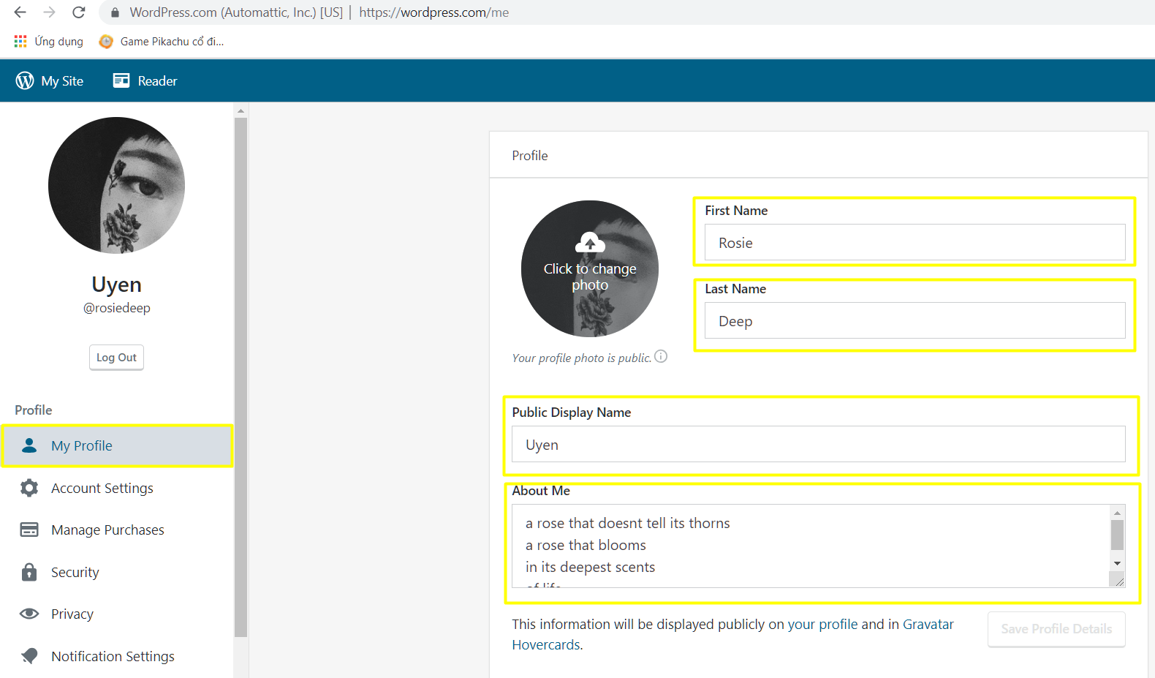Click the browser reload page icon
Image resolution: width=1155 pixels, height=678 pixels.
point(79,12)
